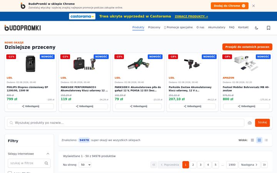Click the AMAZON store label
The height and width of the screenshot is (173, 277).
point(229,78)
